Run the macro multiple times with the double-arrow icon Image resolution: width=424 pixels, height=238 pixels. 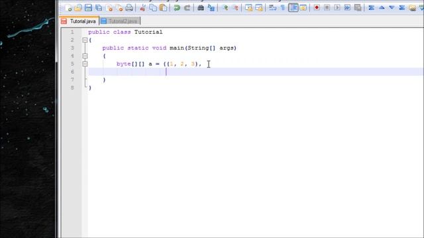(x=347, y=7)
